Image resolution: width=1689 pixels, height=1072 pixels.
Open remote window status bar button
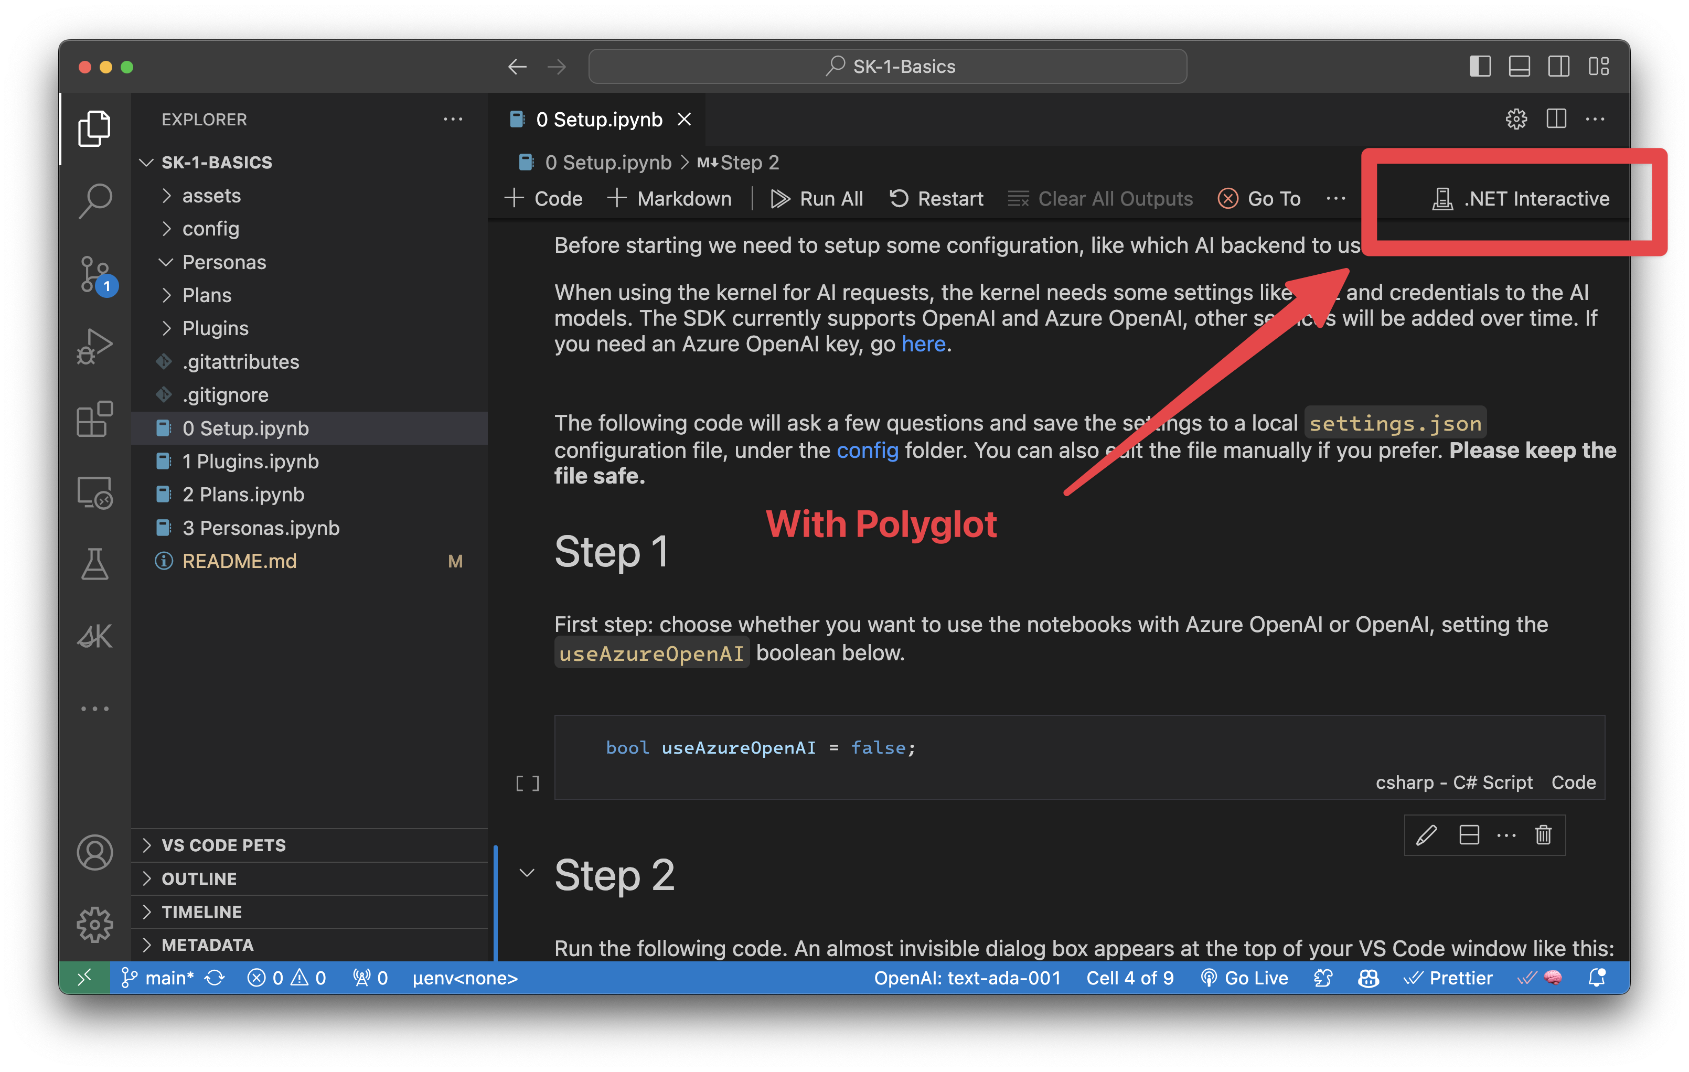coord(84,978)
